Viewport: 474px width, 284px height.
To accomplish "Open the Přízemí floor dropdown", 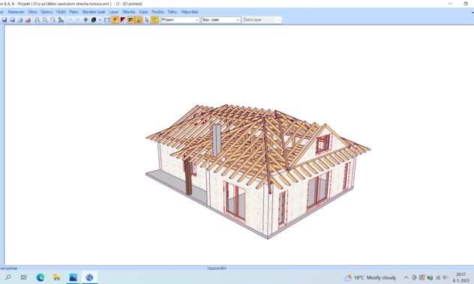I will click(180, 20).
